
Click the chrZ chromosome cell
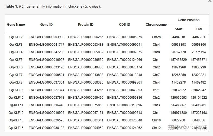pyautogui.click(x=156, y=90)
